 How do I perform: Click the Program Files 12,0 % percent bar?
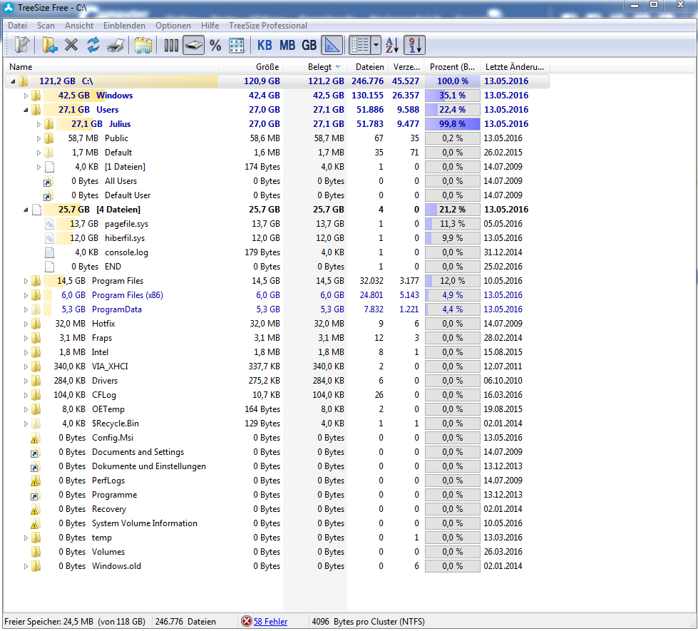(452, 281)
